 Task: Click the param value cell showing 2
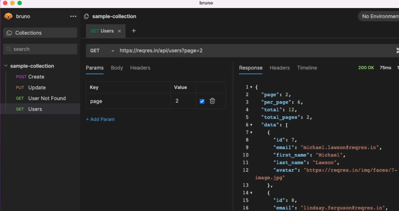click(x=183, y=101)
